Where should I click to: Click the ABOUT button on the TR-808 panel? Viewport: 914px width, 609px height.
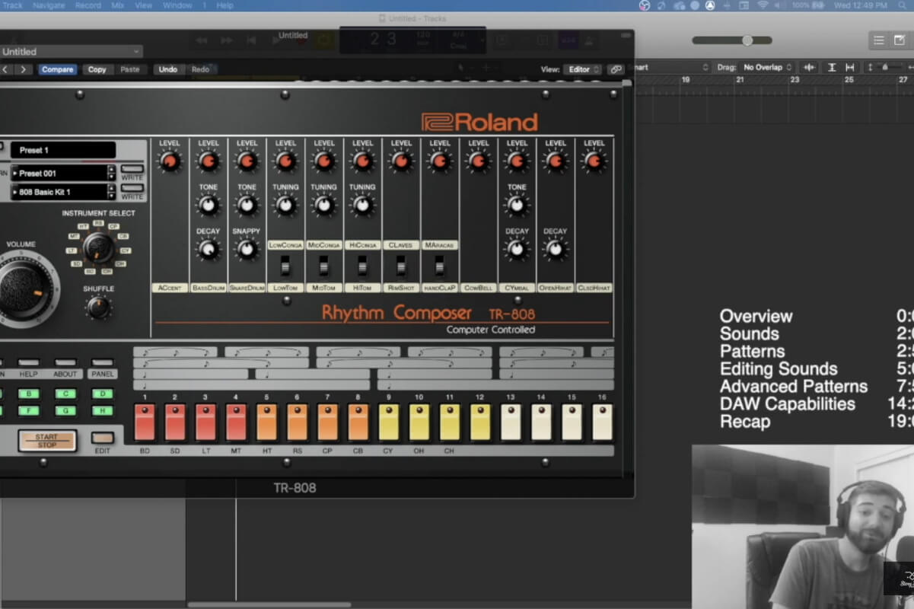65,363
